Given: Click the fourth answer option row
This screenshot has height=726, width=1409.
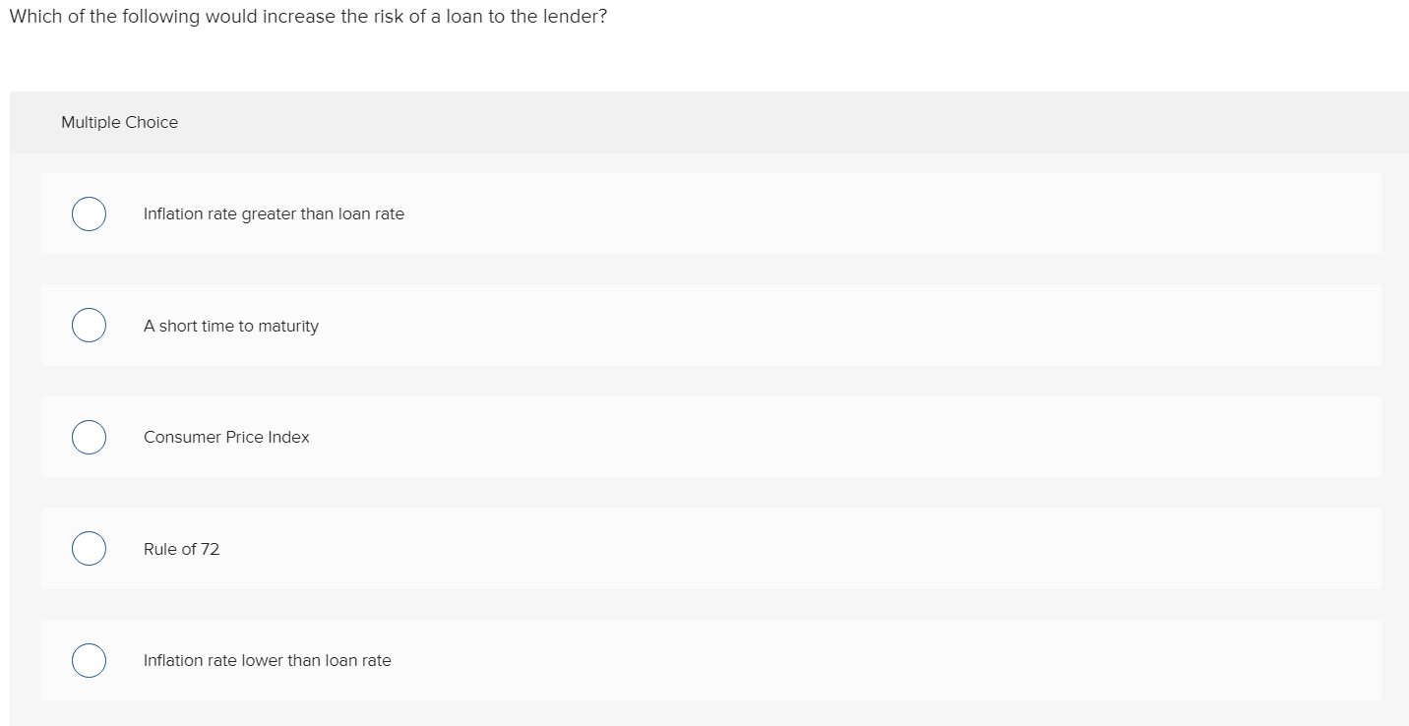Looking at the screenshot, I should [x=708, y=548].
